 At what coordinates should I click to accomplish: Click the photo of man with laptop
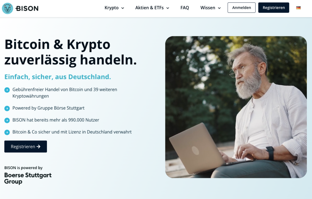236,107
